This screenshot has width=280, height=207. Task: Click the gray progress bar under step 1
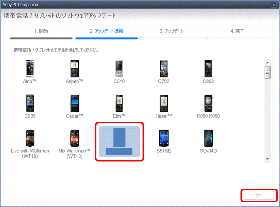[41, 38]
